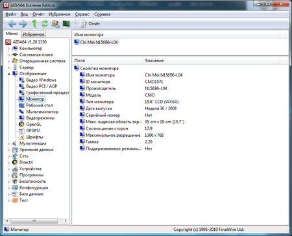
Task: Switch to the Избранное tab
Action: click(33, 34)
